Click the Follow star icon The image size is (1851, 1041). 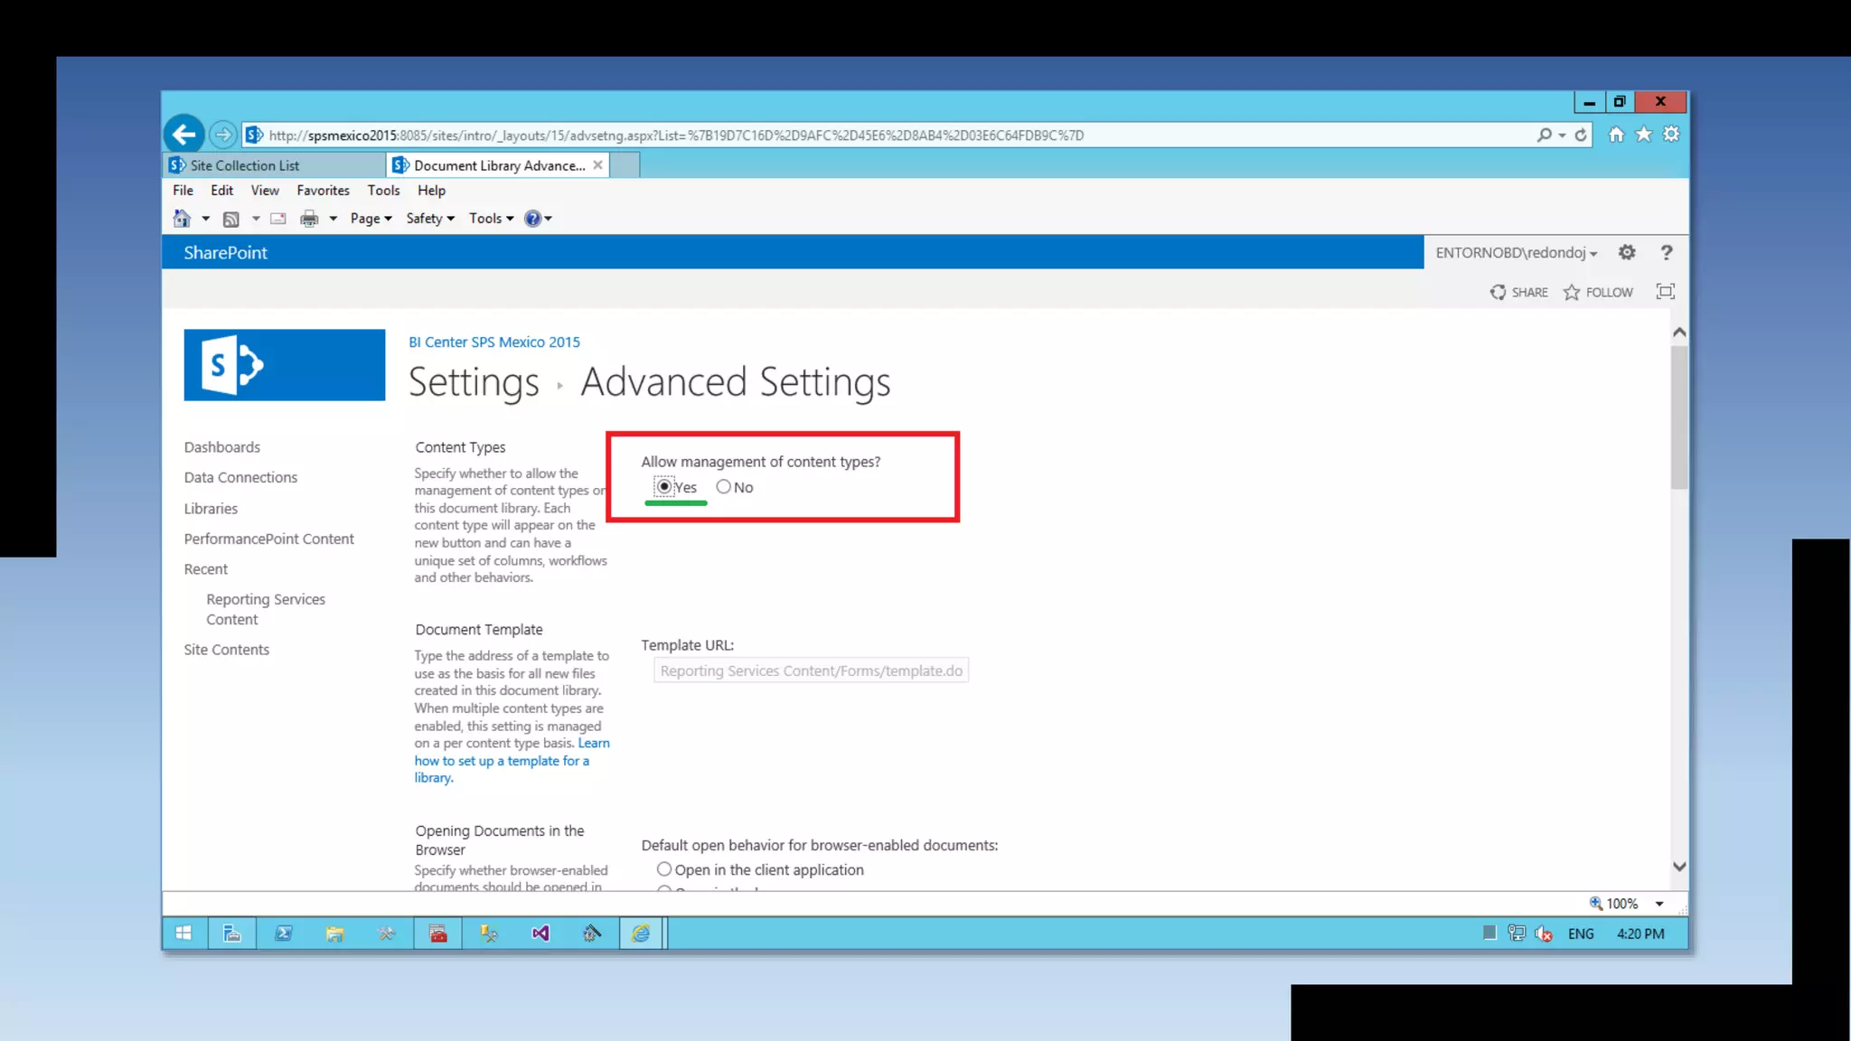(x=1572, y=293)
